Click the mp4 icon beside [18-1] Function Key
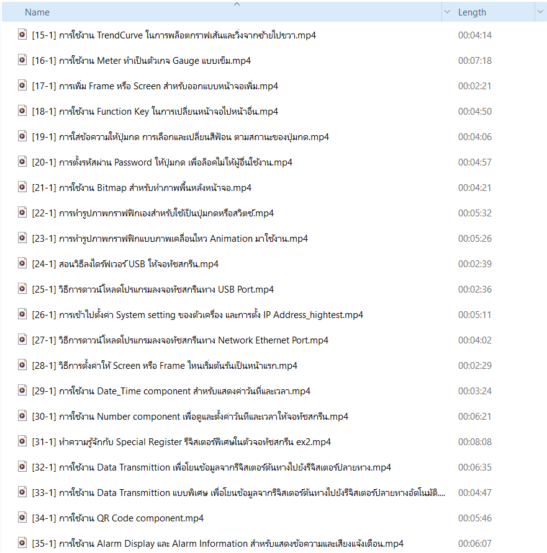The image size is (547, 553). [22, 111]
